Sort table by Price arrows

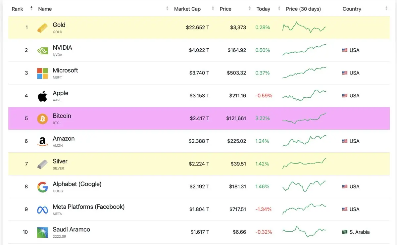click(x=250, y=8)
